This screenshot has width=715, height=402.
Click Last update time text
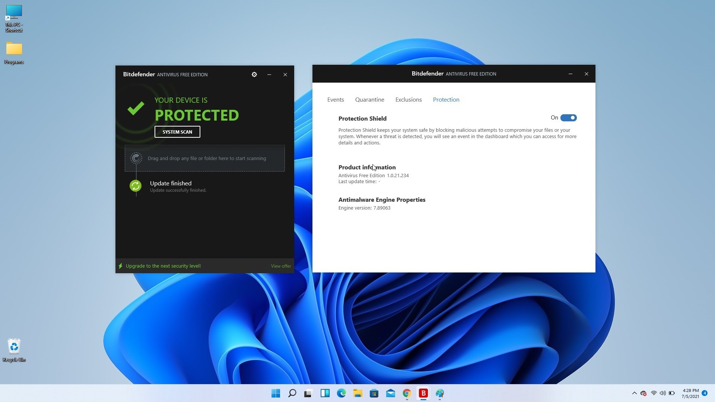pos(359,182)
